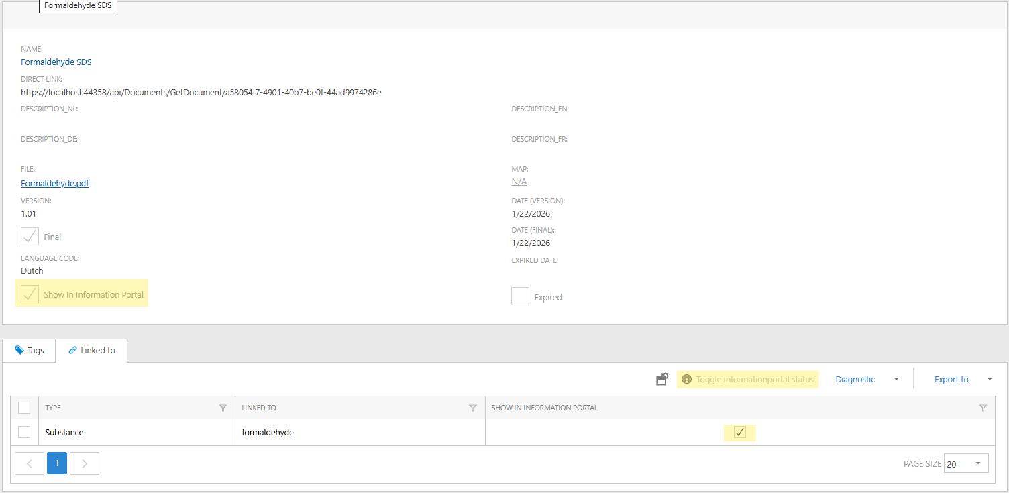Select the Substance row checkbox

24,432
